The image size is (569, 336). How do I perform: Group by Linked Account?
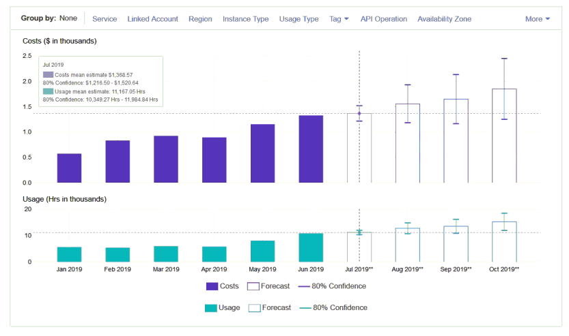pyautogui.click(x=152, y=19)
